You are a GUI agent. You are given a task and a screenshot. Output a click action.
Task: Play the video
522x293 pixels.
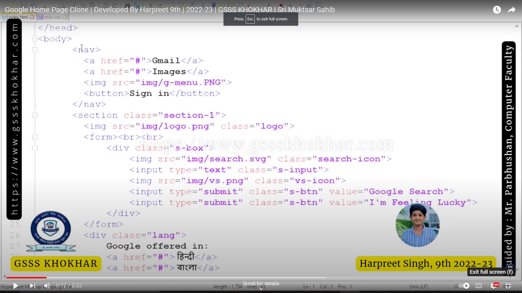click(x=16, y=286)
